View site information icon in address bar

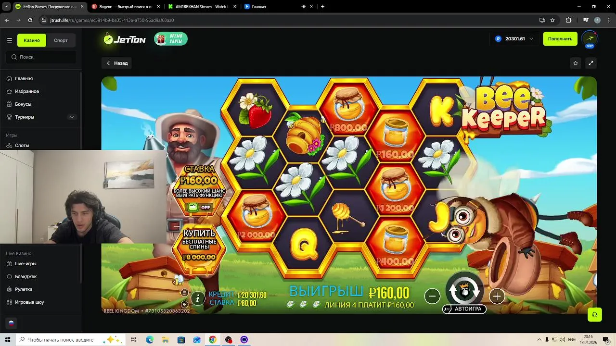(x=44, y=20)
